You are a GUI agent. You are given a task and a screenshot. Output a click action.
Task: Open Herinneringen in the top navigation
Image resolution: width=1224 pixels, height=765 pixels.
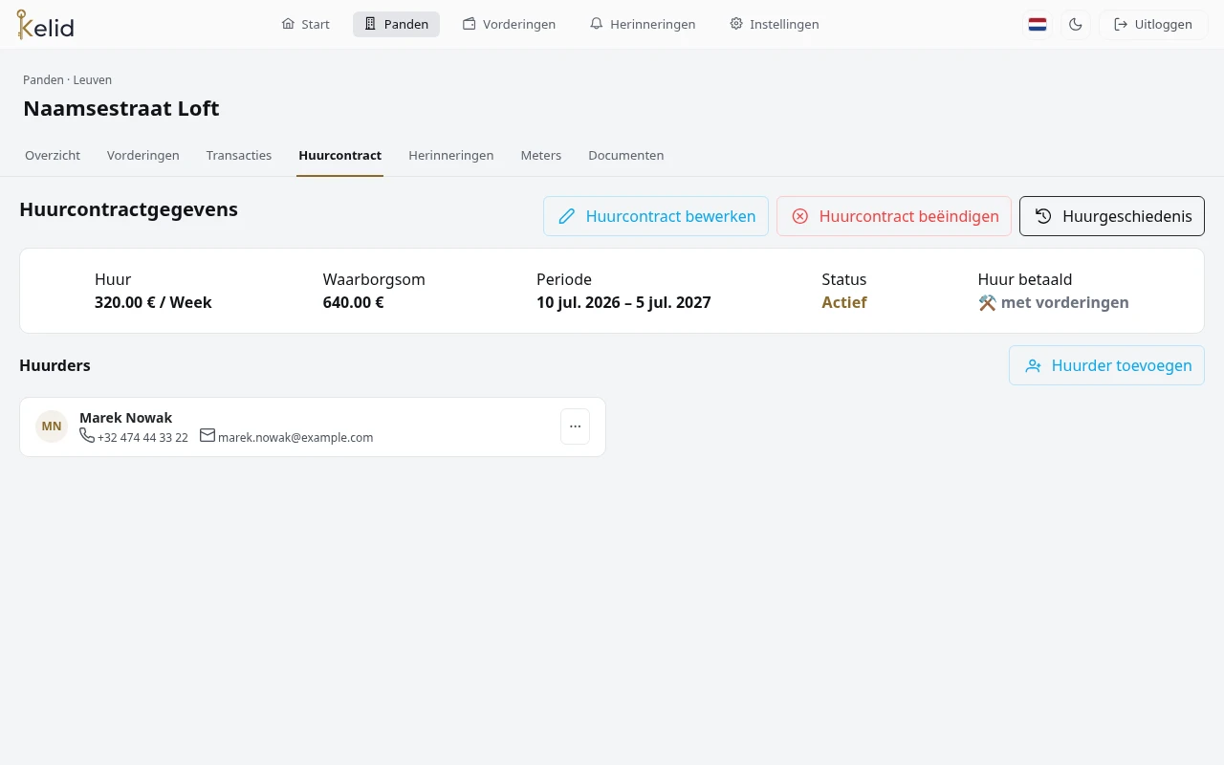tap(643, 24)
